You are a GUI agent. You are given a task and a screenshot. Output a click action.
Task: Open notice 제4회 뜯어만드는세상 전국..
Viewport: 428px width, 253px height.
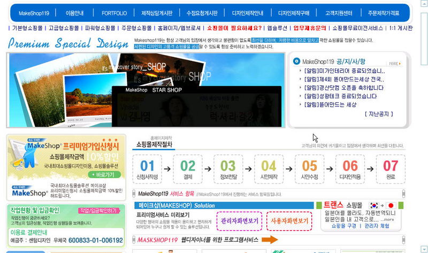point(344,79)
